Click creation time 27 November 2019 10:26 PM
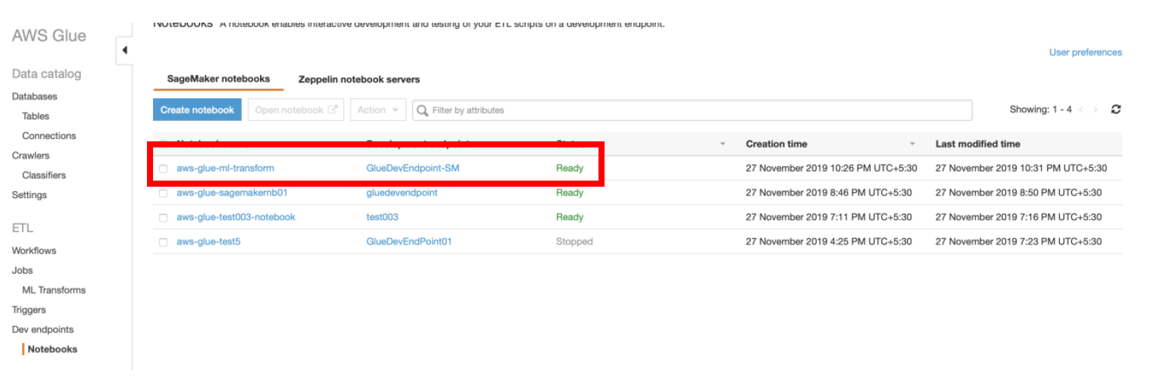This screenshot has height=384, width=1150. point(831,168)
